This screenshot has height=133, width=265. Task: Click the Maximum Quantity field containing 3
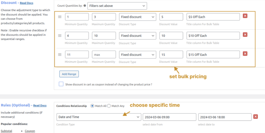pos(104,17)
